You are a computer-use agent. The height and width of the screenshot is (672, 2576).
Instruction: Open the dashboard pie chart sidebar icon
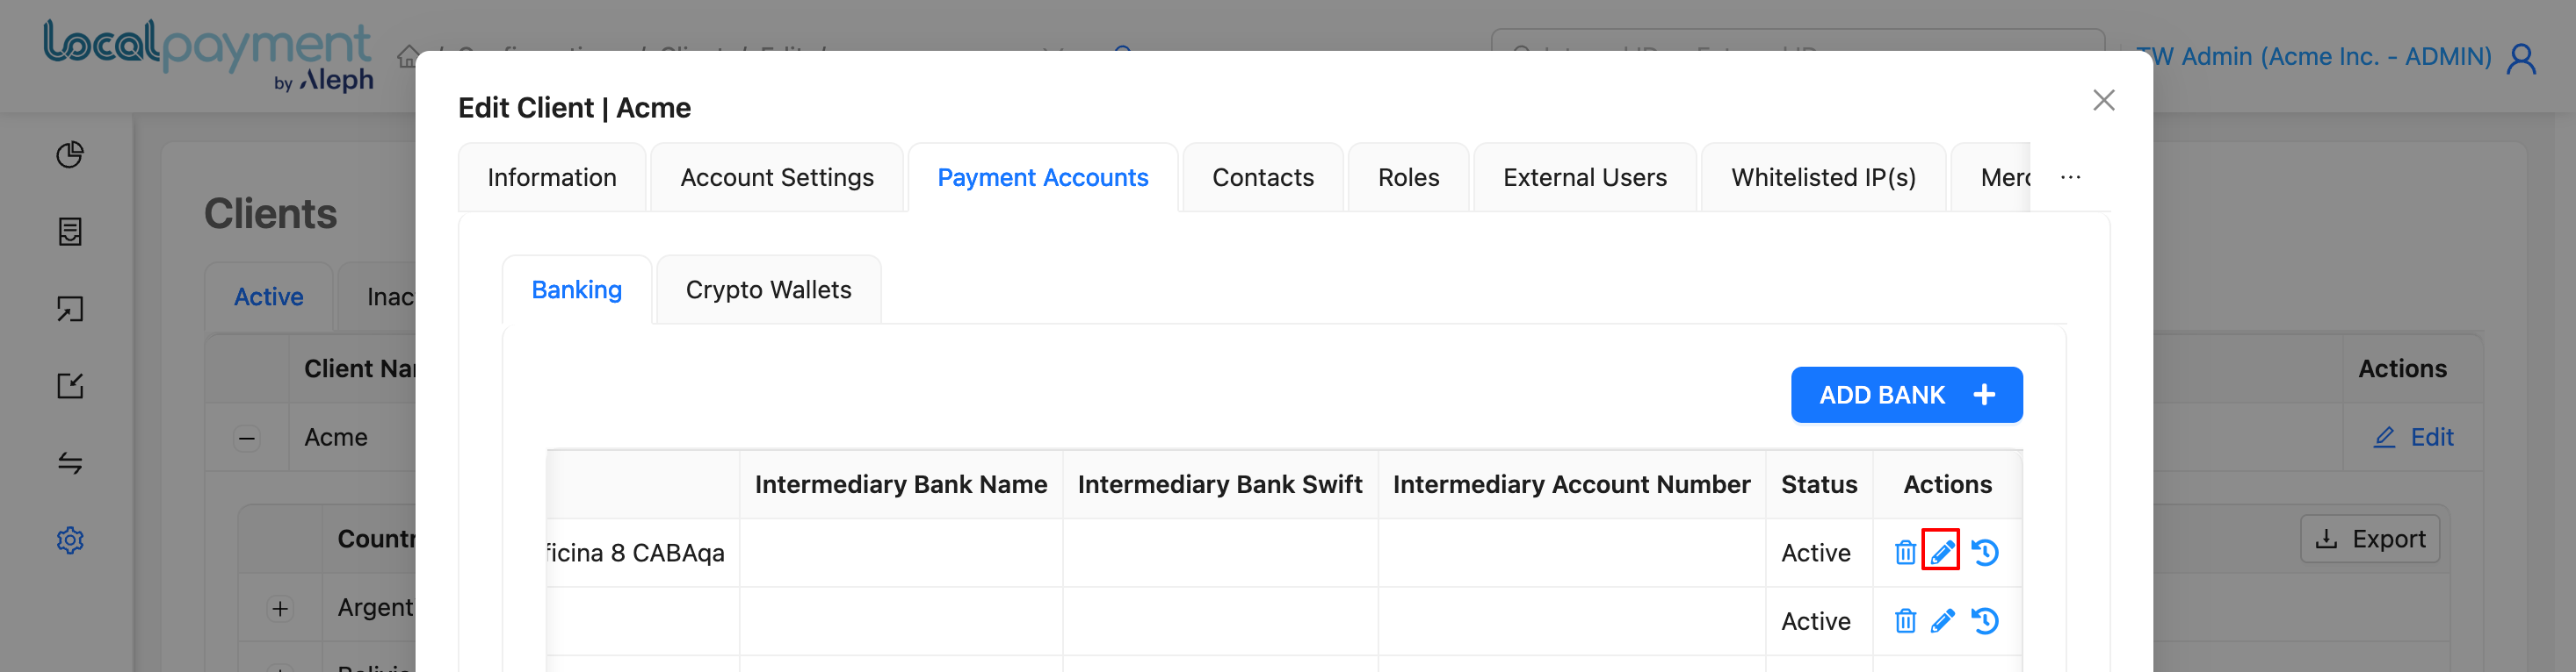pyautogui.click(x=70, y=154)
